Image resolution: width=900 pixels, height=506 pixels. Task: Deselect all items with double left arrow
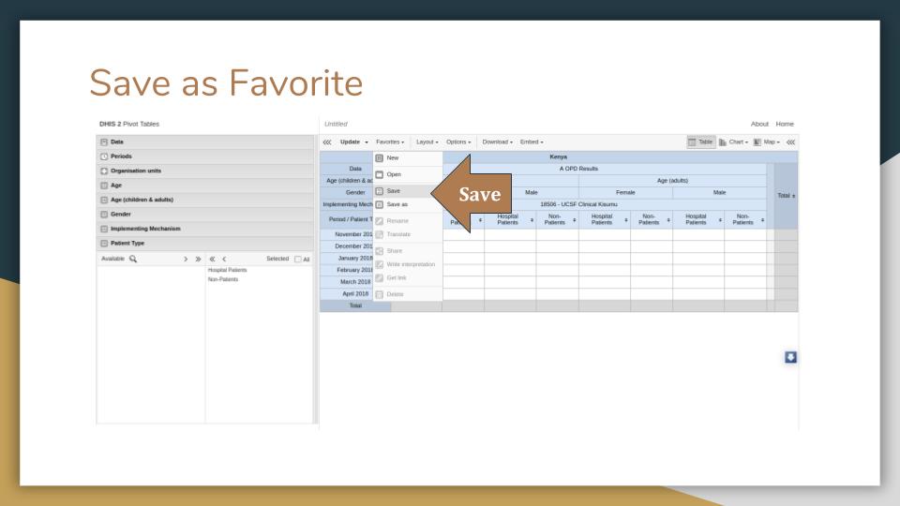pos(212,259)
